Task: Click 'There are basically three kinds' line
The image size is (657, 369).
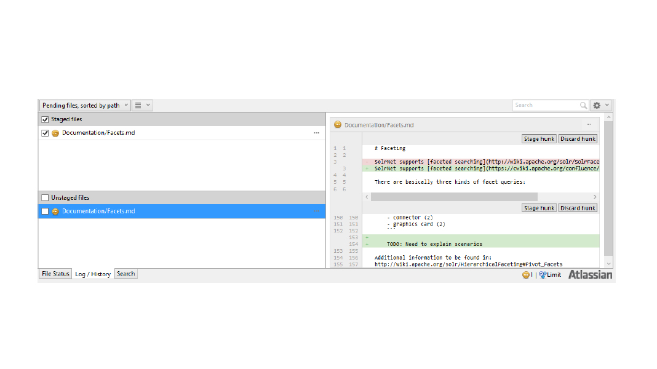Action: (x=450, y=182)
